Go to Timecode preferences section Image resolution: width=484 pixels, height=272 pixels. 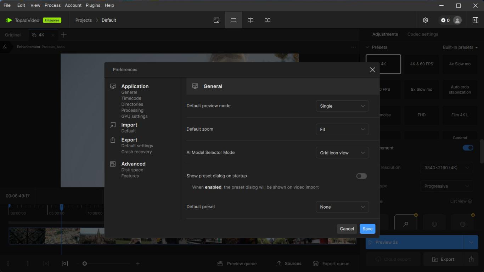pos(131,98)
